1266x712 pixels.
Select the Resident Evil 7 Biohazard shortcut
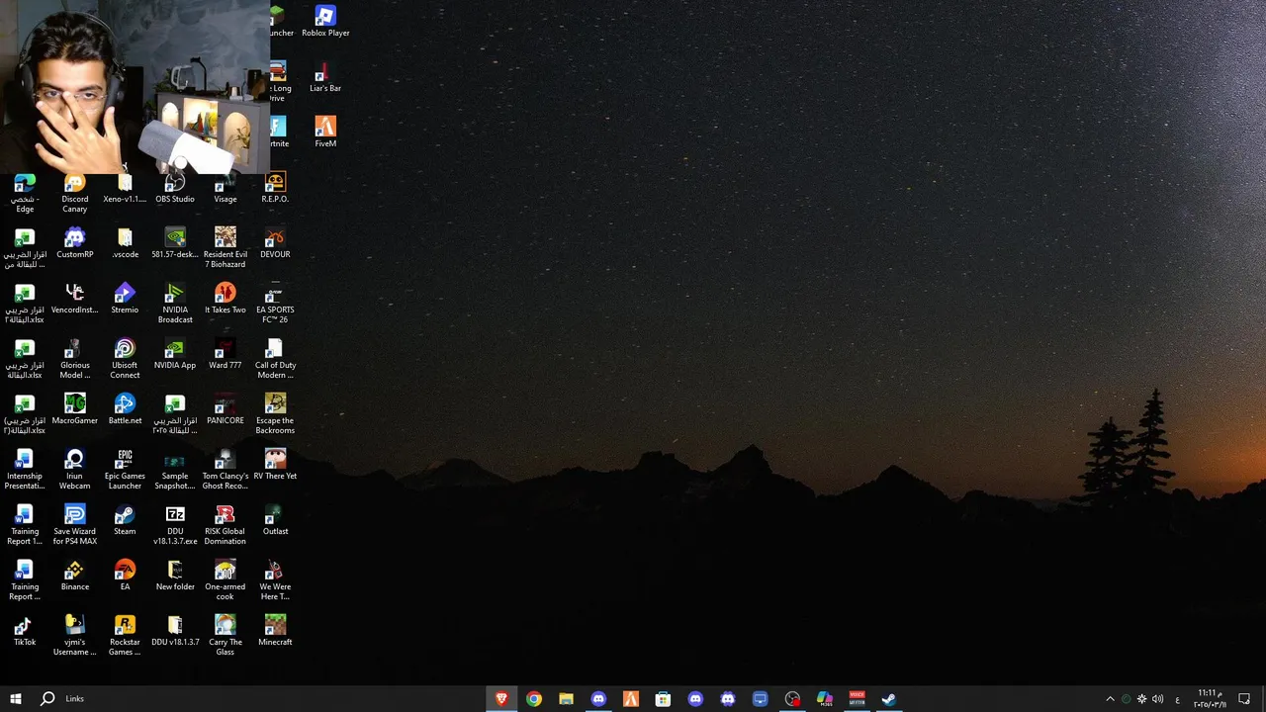pyautogui.click(x=226, y=248)
